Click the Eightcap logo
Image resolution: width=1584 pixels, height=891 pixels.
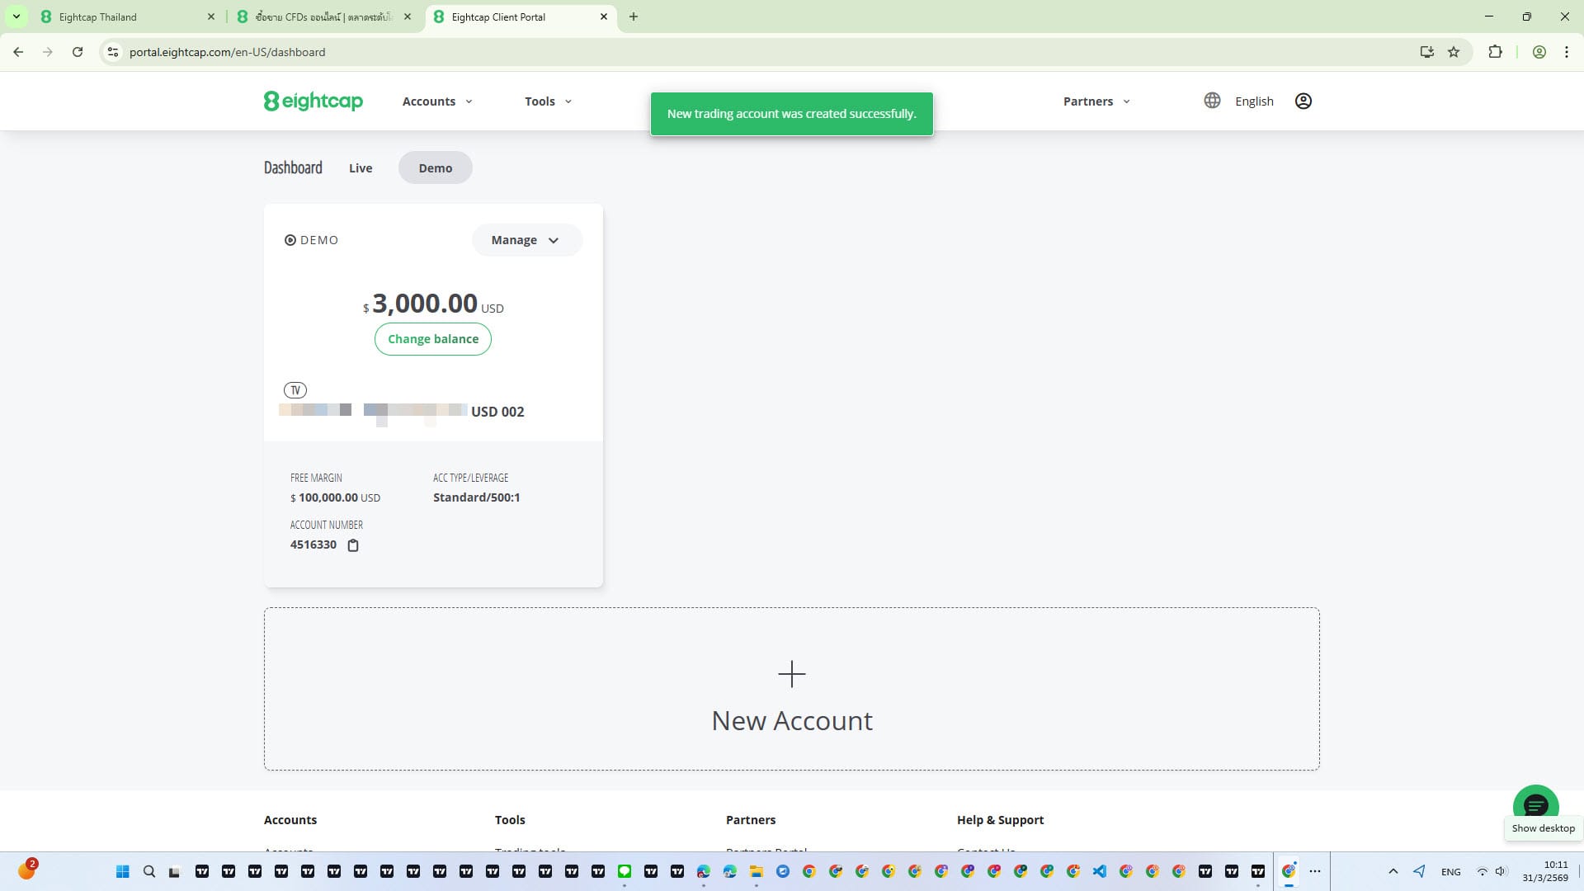[x=313, y=101]
